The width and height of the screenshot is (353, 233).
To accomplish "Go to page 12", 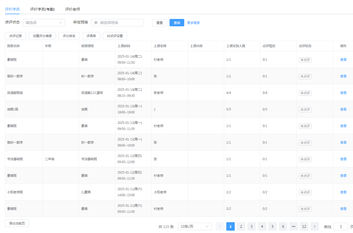I will click(304, 226).
